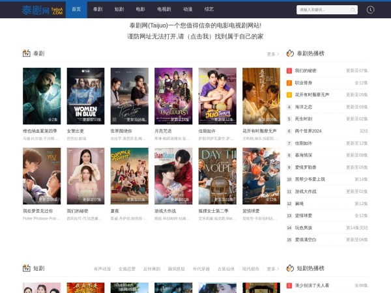Open 麻绳 in the hot ranking list
The height and width of the screenshot is (293, 391).
299,204
